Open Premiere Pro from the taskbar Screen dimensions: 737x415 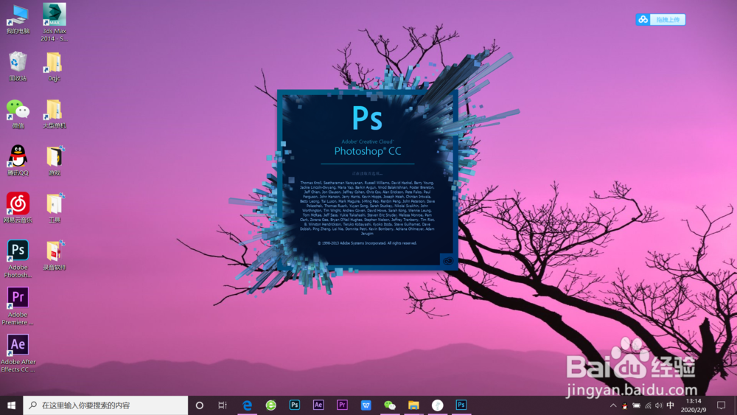point(342,405)
